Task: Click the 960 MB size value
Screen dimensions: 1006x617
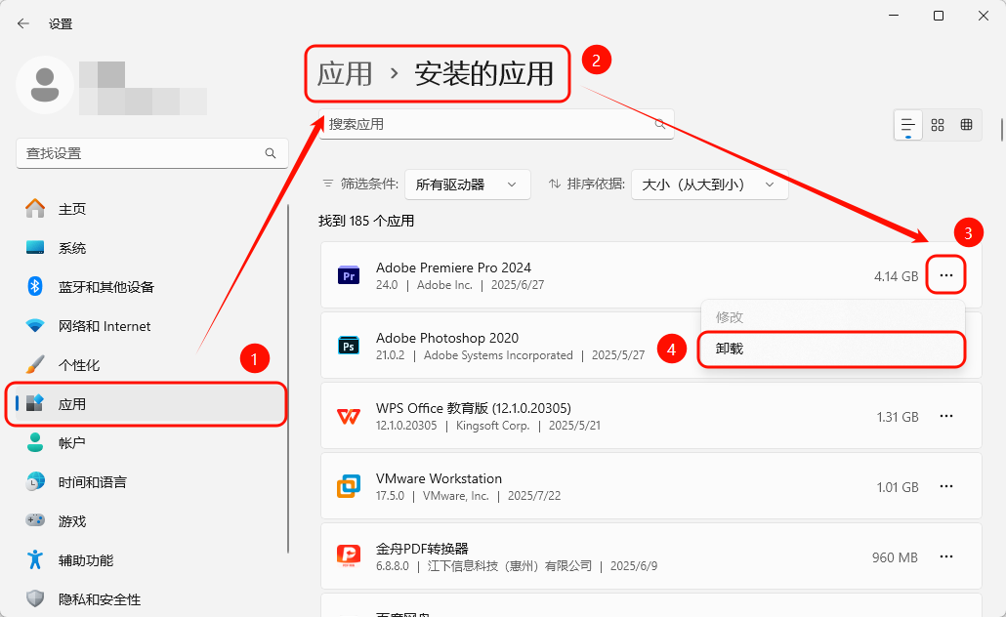Action: 895,557
